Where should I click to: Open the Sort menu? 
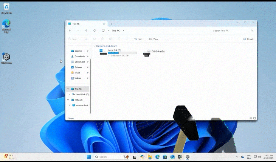(x=139, y=39)
